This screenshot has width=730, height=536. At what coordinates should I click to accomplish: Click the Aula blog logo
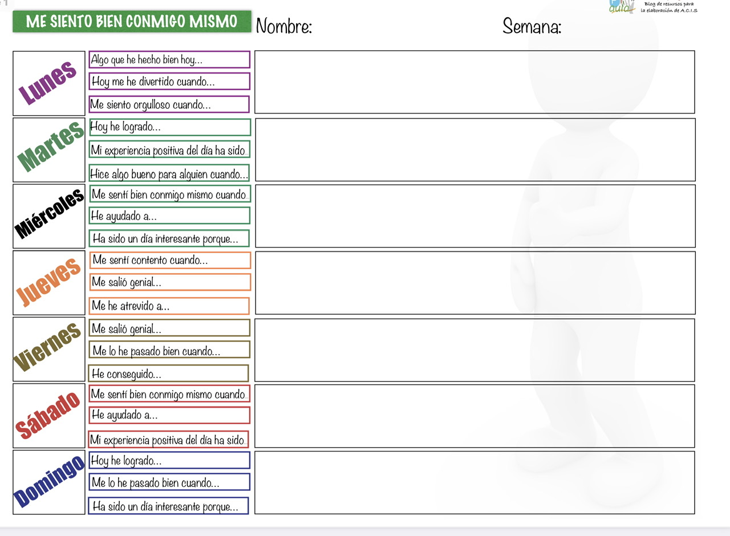click(622, 7)
